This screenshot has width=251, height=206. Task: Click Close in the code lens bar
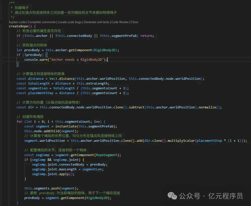click(x=134, y=22)
